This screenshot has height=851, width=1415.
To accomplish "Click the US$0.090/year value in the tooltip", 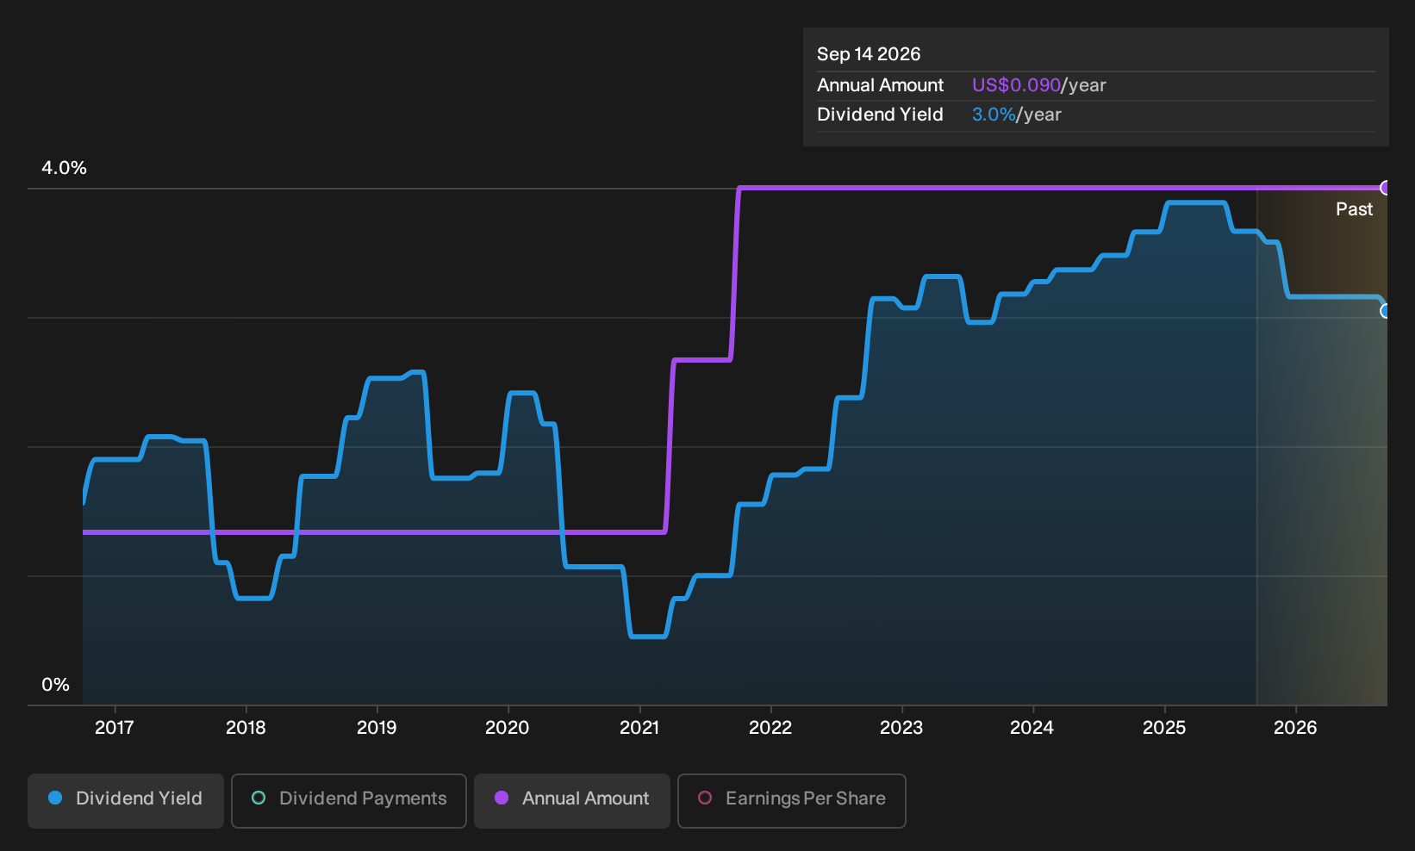I will [x=1039, y=85].
